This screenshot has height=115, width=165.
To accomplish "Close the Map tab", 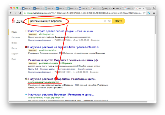I will pos(109,8).
